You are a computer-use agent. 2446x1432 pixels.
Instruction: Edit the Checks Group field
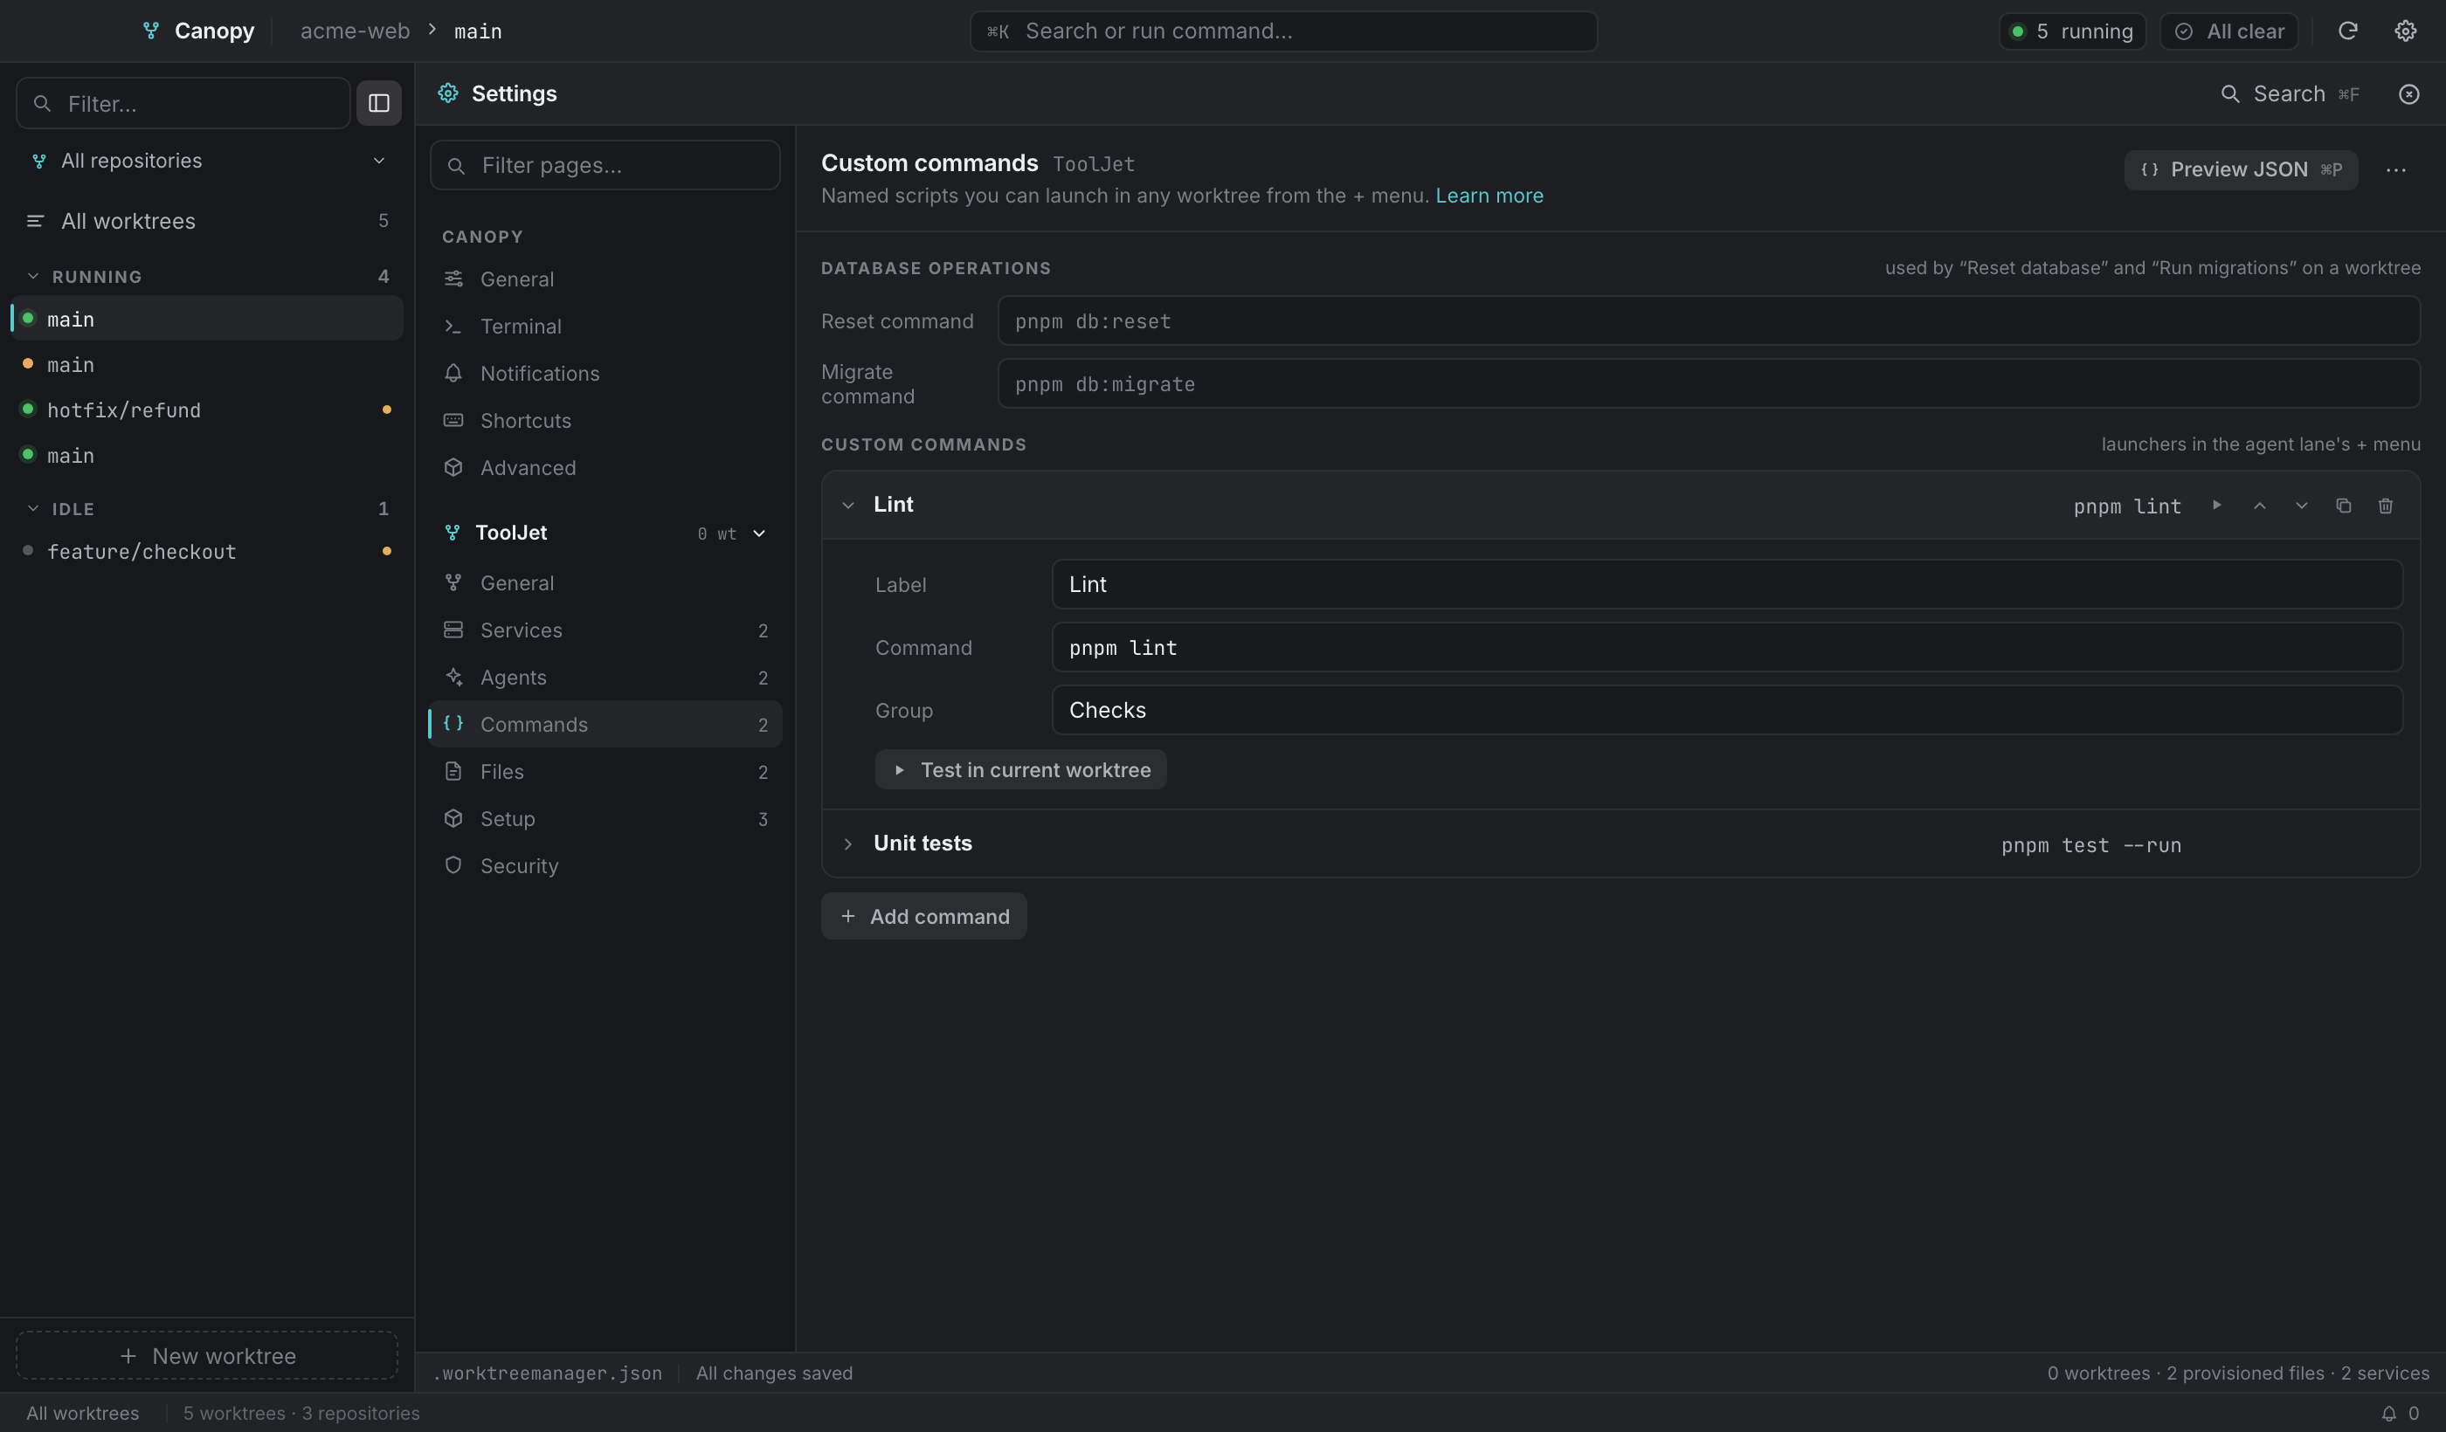point(1727,710)
